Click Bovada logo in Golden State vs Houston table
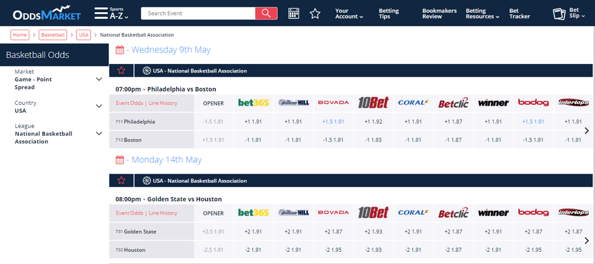The image size is (595, 264). [334, 213]
